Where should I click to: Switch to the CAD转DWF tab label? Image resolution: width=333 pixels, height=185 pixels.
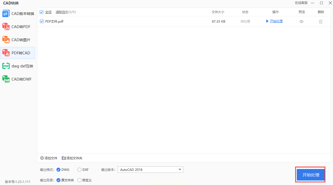click(x=22, y=79)
